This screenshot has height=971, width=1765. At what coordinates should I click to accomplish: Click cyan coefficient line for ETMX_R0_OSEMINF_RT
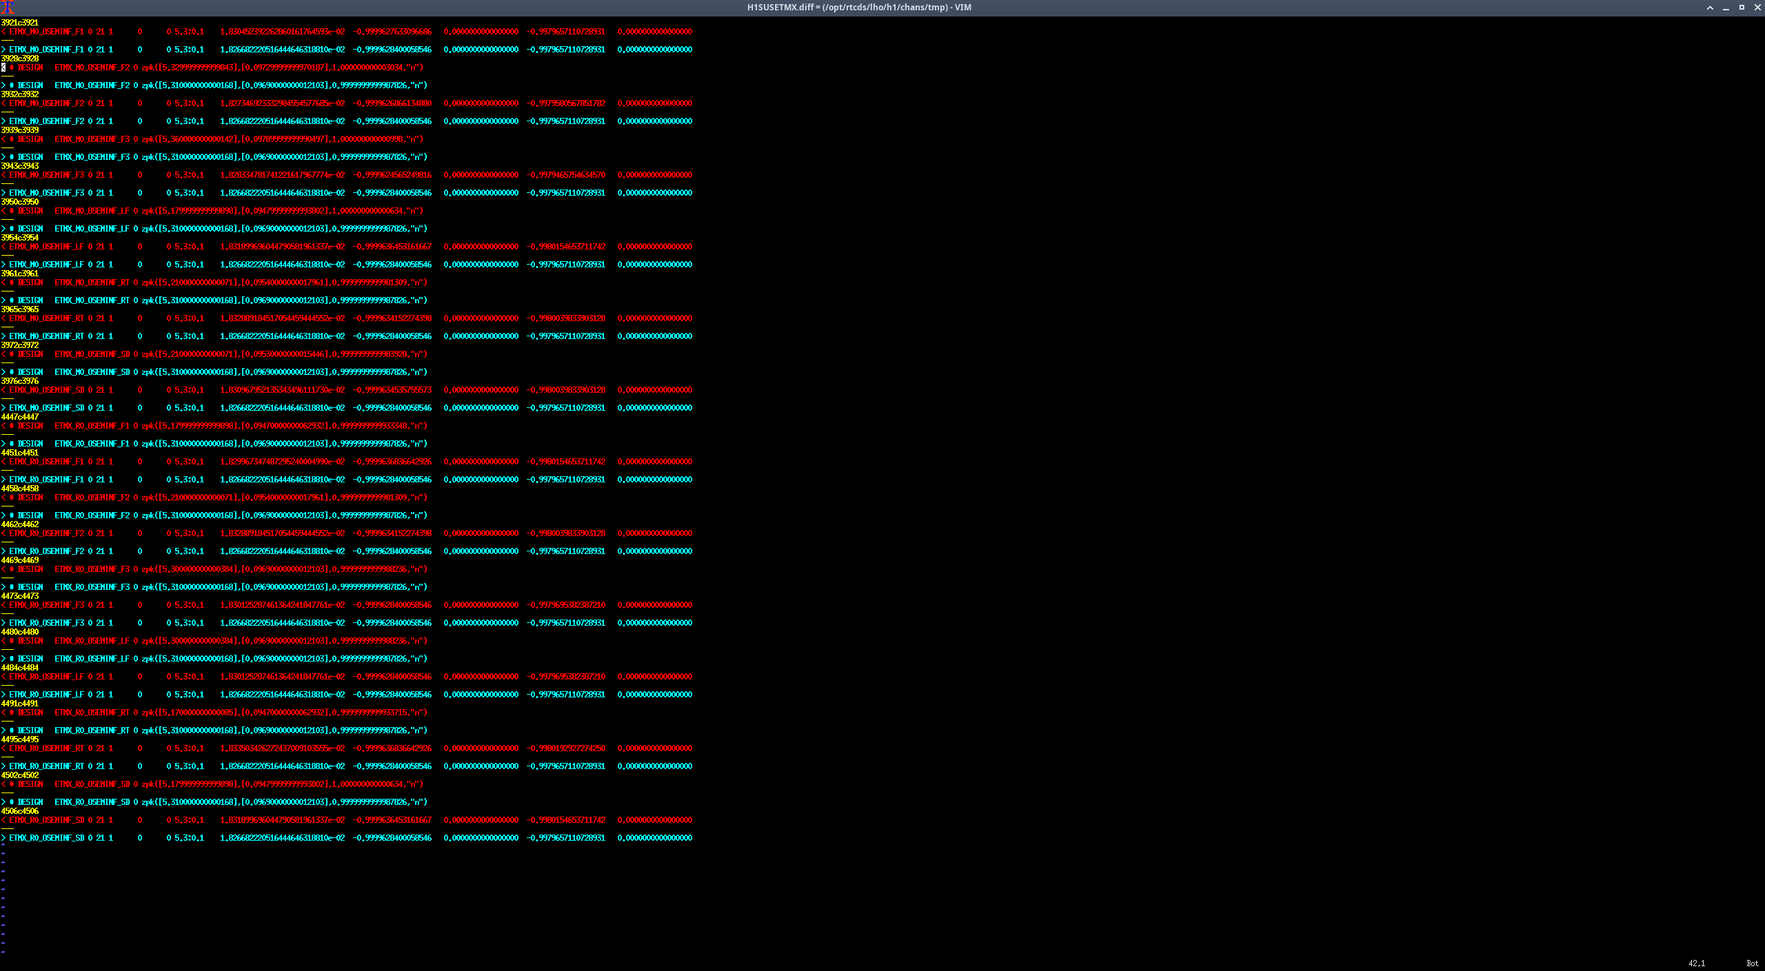(347, 766)
